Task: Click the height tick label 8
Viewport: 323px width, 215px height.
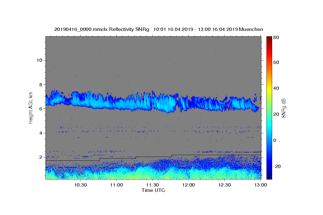Action: click(41, 84)
